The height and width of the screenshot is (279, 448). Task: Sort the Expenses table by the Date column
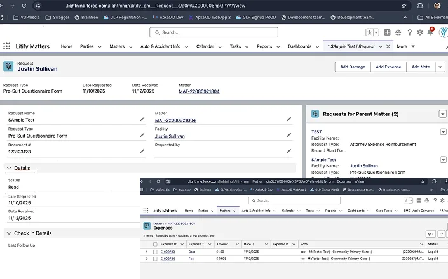click(x=249, y=244)
